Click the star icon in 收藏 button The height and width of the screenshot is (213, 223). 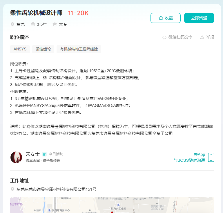click(x=161, y=18)
